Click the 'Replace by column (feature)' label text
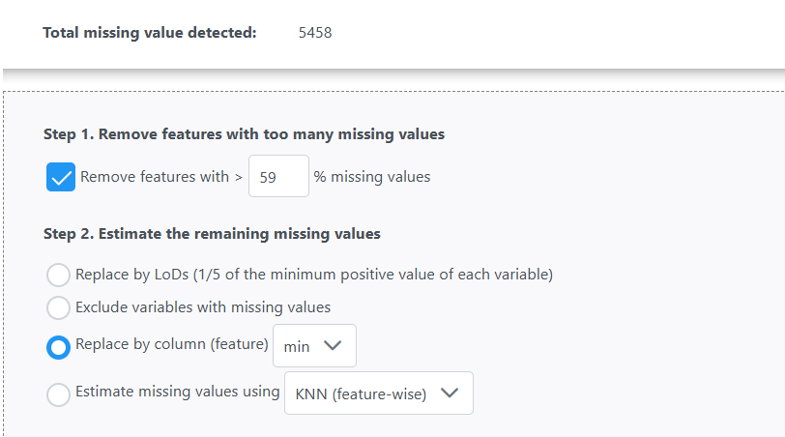 click(x=172, y=344)
